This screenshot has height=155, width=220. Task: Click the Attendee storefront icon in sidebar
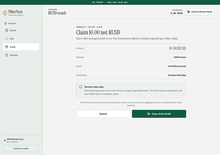tap(5, 23)
